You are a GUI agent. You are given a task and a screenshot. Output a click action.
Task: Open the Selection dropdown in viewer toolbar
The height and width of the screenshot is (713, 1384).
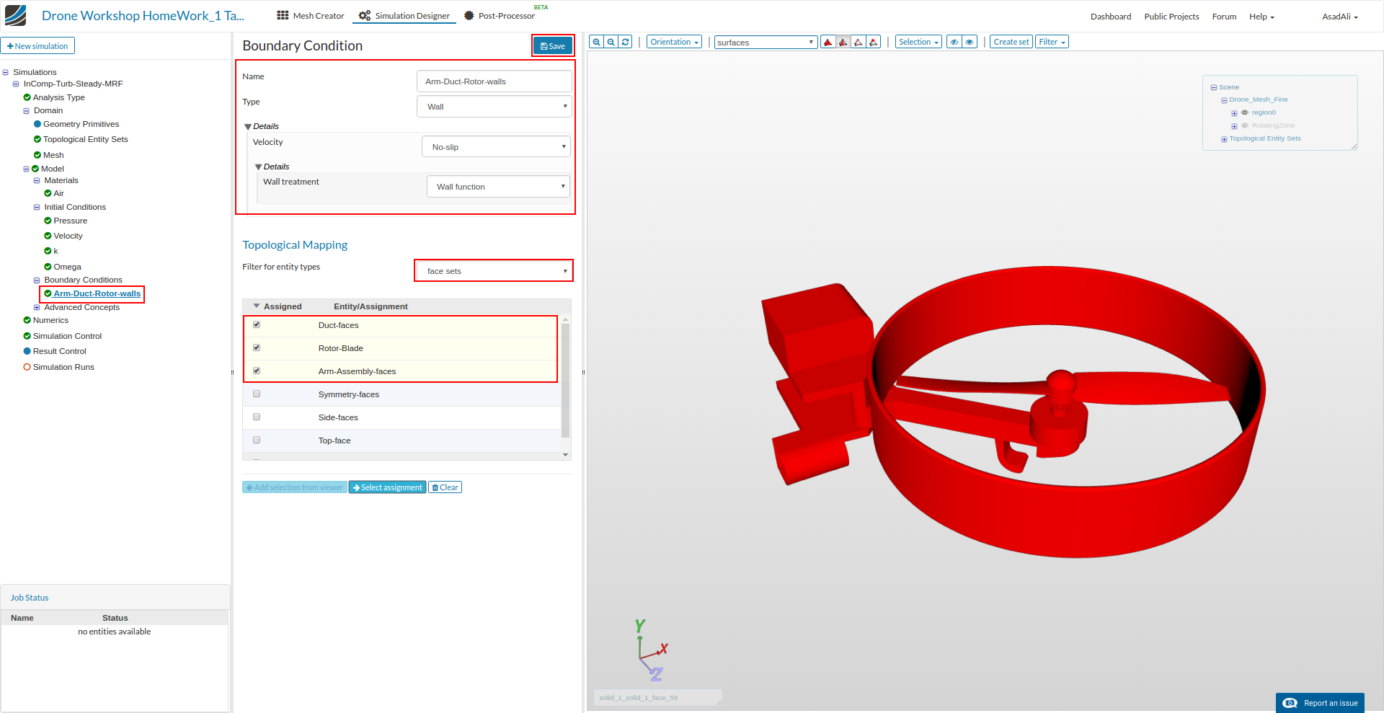(918, 42)
